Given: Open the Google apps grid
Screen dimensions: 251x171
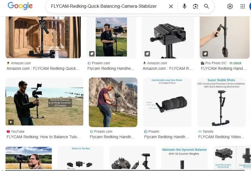Looking at the screenshot, I should (243, 6).
